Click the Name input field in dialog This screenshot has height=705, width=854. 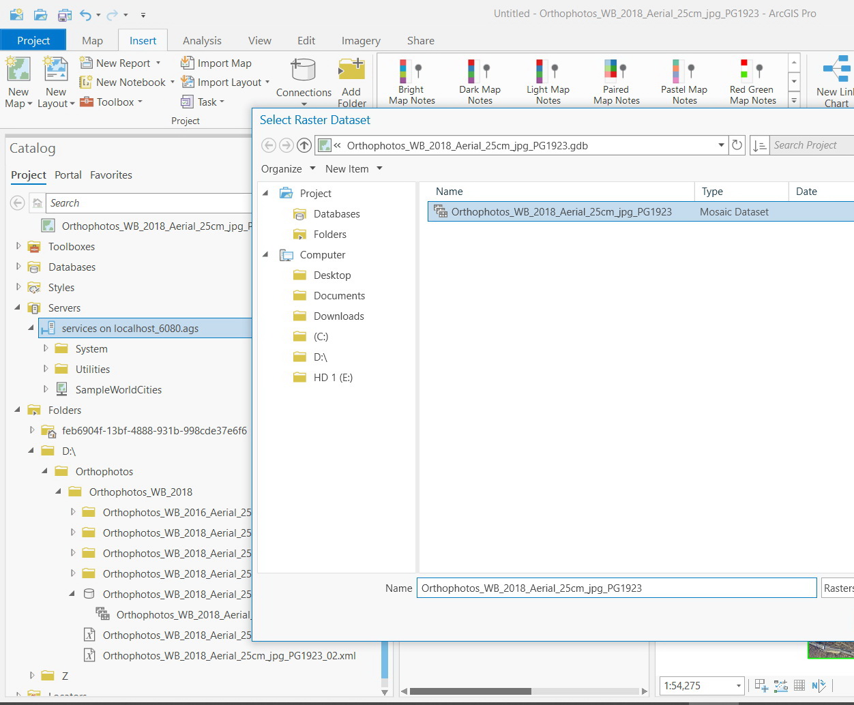617,588
